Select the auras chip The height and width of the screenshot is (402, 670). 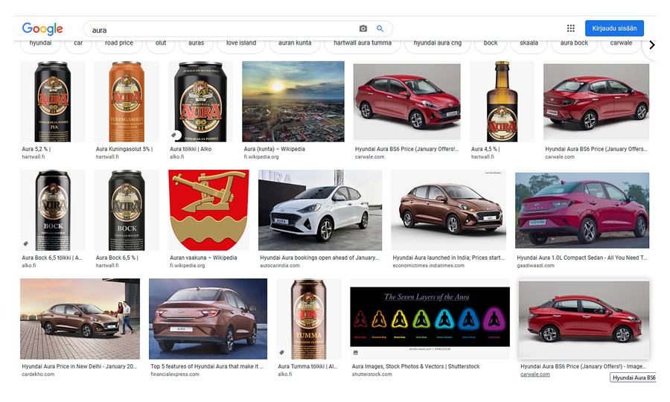pos(196,43)
